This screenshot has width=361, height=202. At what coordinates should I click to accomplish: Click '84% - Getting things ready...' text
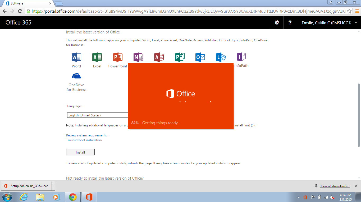tap(156, 123)
